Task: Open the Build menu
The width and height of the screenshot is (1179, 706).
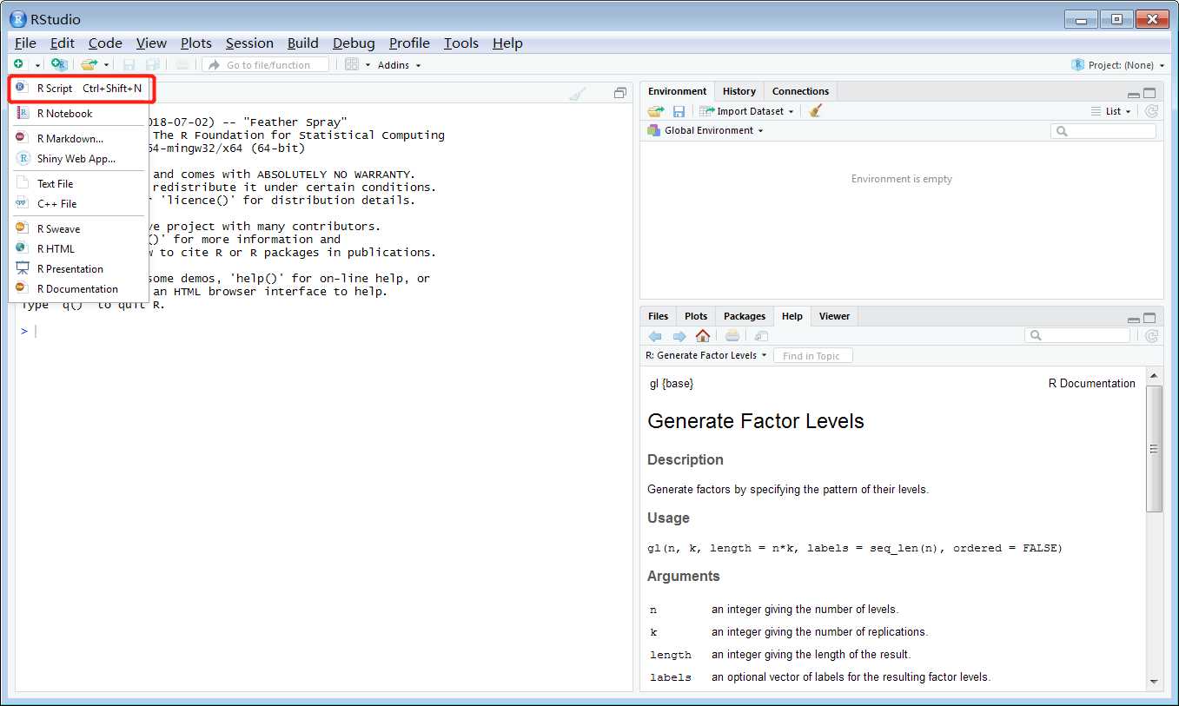Action: (302, 43)
